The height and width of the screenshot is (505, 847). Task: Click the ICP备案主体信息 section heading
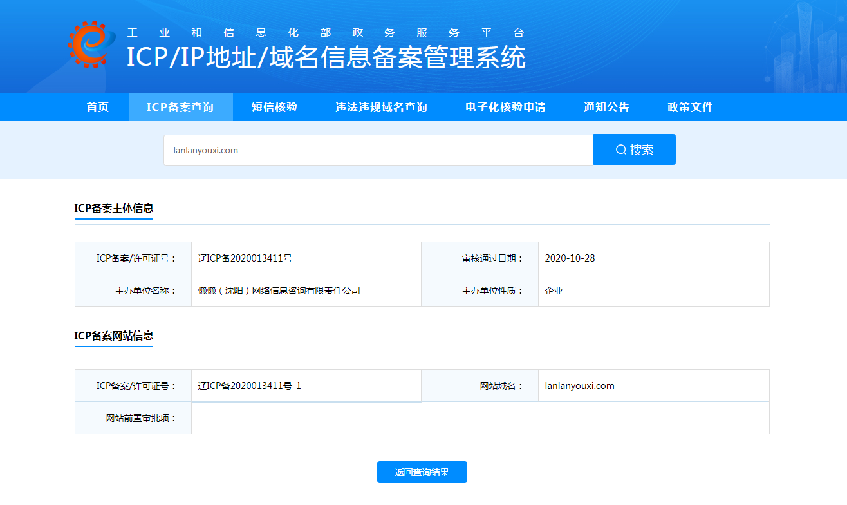[x=114, y=208]
